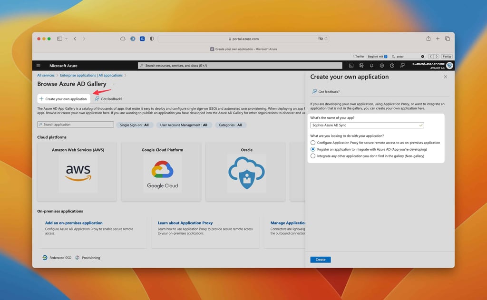Open Azure portal settings gear
Screen dimensions: 487x300
coord(382,66)
